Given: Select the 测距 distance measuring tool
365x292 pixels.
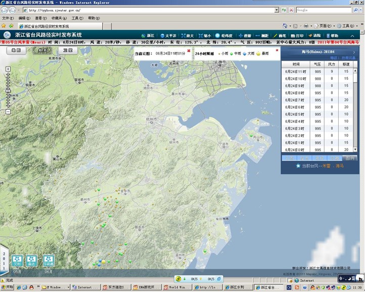Looking at the screenshot, I should tap(262, 35).
